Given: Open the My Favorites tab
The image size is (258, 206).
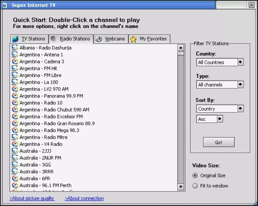Looking at the screenshot, I should tap(150, 39).
